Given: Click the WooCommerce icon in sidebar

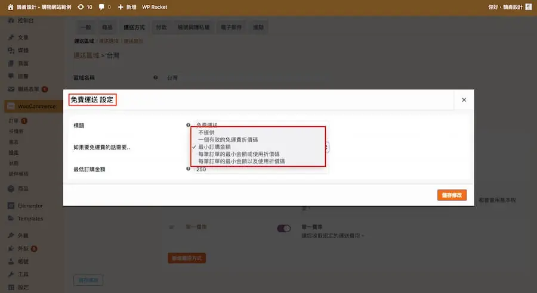Looking at the screenshot, I should point(11,106).
